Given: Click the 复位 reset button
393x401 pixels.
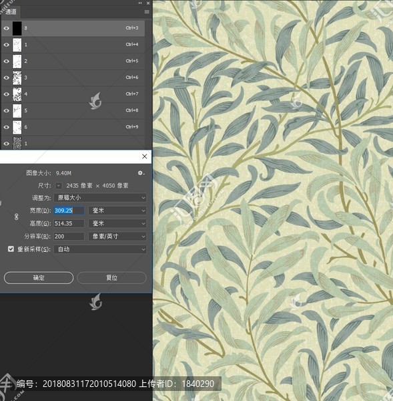Looking at the screenshot, I should click(x=112, y=278).
